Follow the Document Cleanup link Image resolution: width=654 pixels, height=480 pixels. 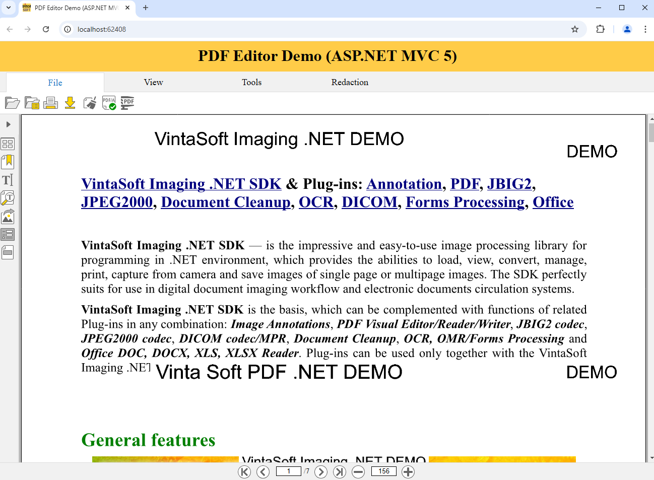click(x=226, y=202)
